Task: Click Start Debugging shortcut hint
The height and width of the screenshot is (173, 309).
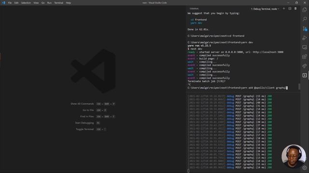Action: tap(87, 123)
